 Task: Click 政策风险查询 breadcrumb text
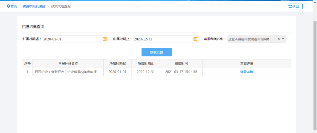(x=61, y=6)
